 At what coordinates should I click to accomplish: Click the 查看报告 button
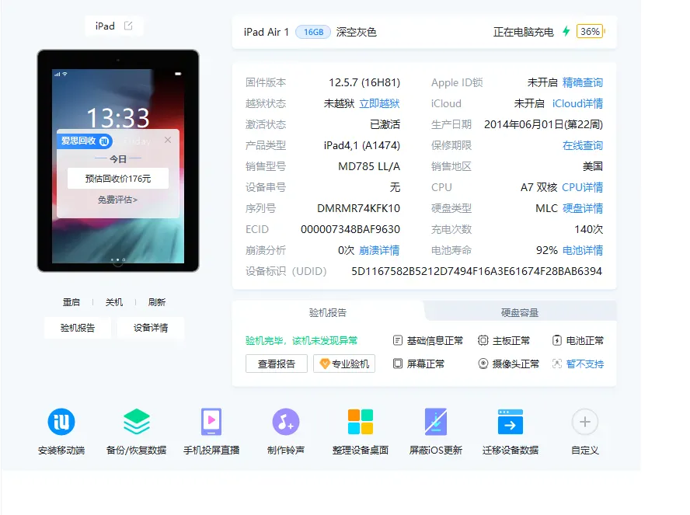[277, 364]
